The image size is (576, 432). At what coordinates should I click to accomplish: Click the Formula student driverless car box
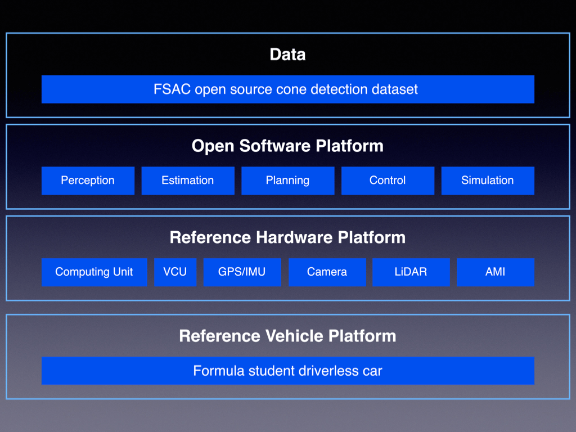[x=287, y=371]
